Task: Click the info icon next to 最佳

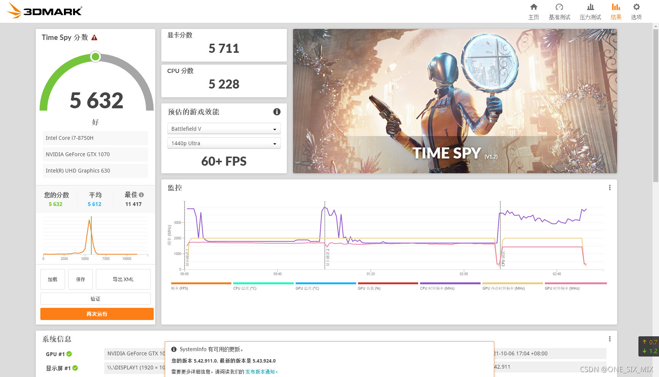Action: (x=142, y=195)
